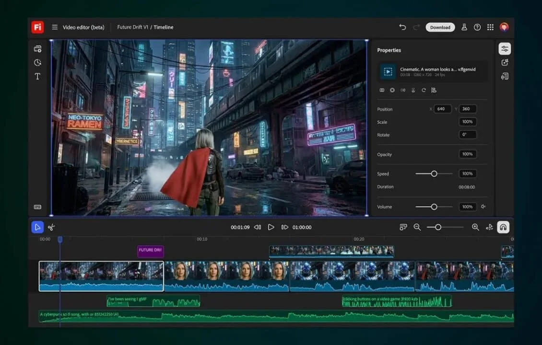This screenshot has height=345, width=542.
Task: Toggle timeline snapping magnet button
Action: (x=503, y=227)
